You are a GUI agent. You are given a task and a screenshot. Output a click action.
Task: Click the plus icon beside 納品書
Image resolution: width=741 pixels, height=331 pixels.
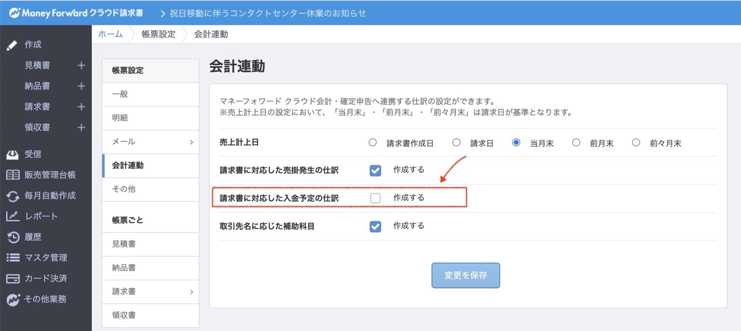(x=81, y=86)
